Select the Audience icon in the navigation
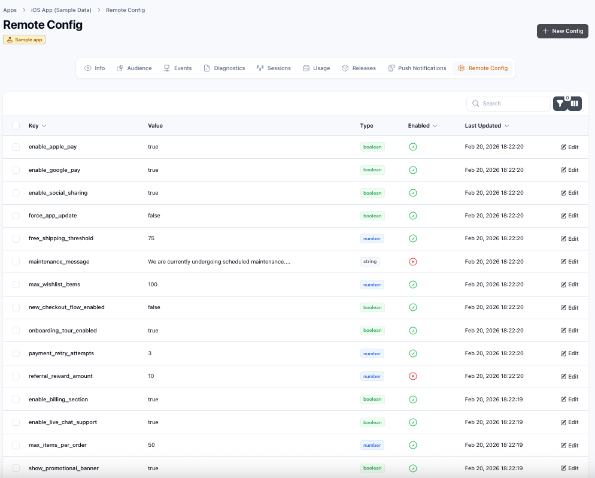Viewport: 595px width, 478px height. [x=120, y=68]
